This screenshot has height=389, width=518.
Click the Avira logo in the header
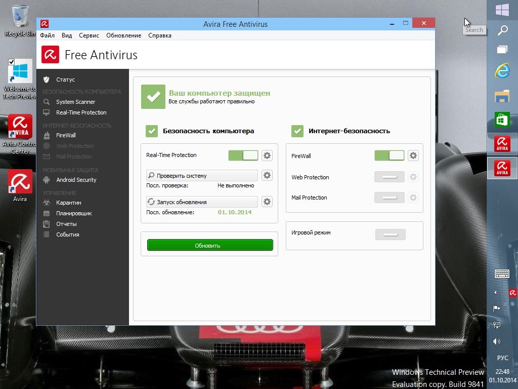50,55
